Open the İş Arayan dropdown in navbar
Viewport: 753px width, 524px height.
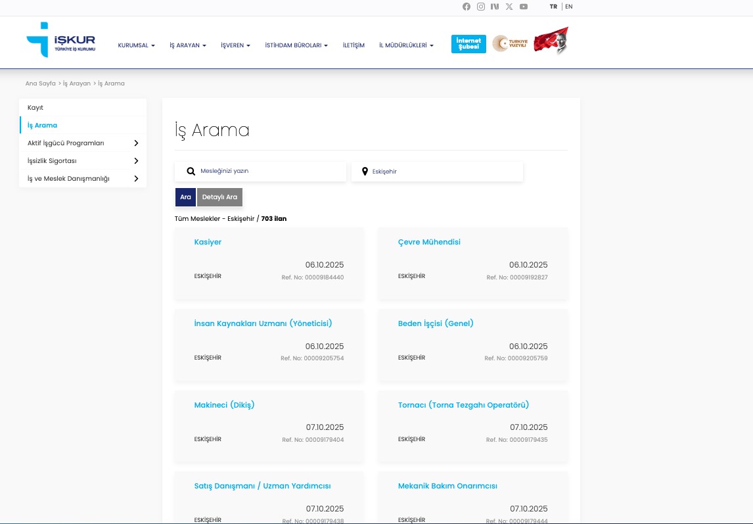(x=187, y=45)
